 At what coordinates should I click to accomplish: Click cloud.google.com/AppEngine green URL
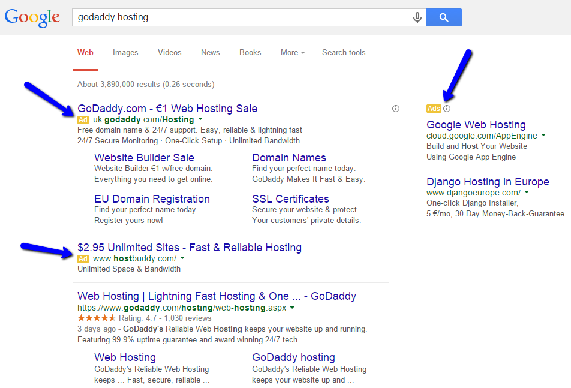[482, 136]
